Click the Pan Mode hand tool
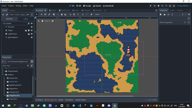This screenshot has height=108, width=192. [62, 14]
